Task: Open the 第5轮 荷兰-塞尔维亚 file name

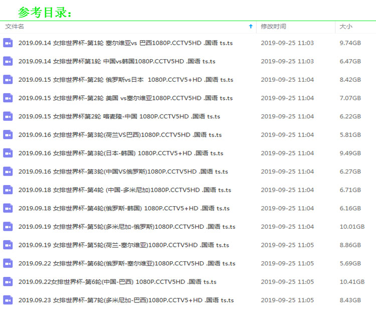Action: pyautogui.click(x=124, y=245)
